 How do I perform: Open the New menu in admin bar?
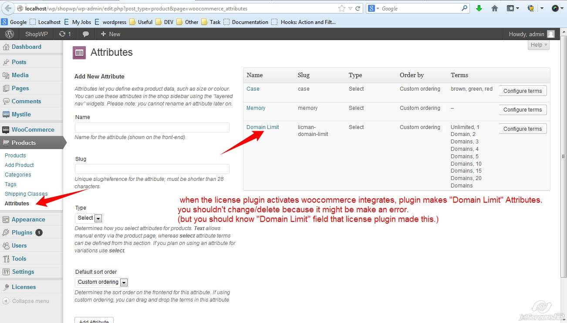[110, 34]
